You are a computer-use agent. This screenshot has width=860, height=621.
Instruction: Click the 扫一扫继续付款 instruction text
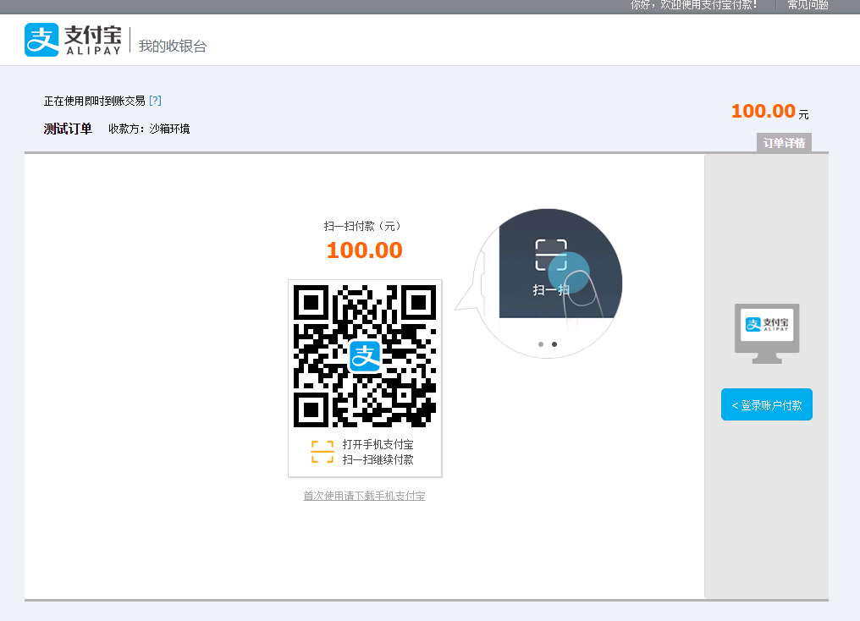pyautogui.click(x=378, y=460)
